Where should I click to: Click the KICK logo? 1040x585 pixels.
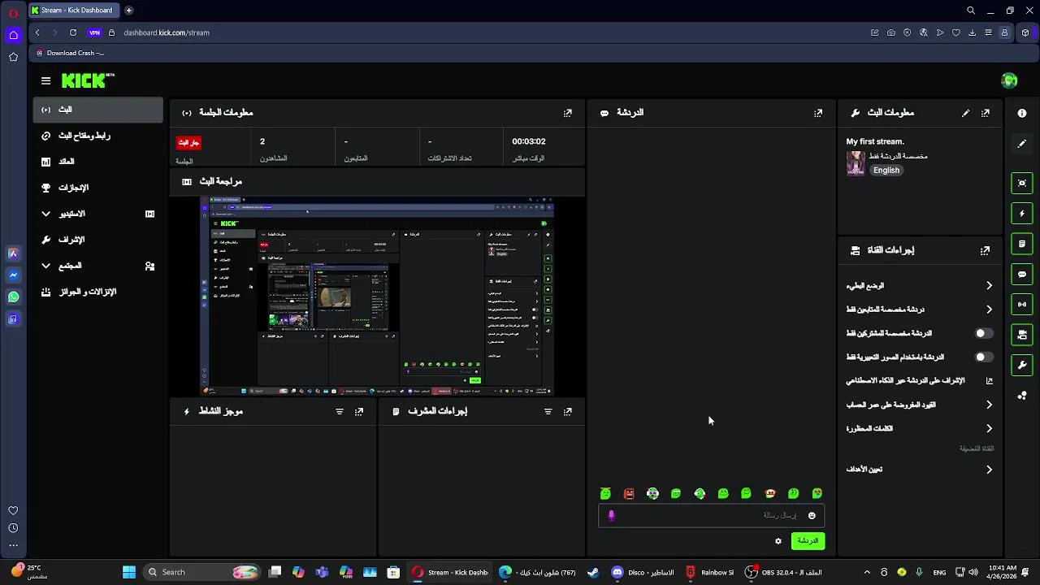click(88, 80)
